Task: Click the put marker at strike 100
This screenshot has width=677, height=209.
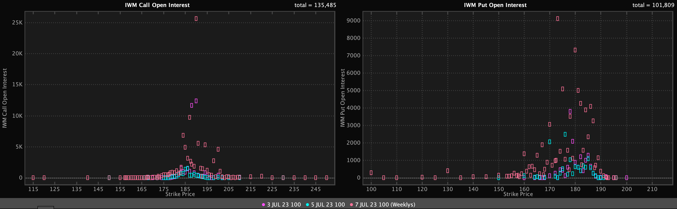Action: (x=371, y=173)
